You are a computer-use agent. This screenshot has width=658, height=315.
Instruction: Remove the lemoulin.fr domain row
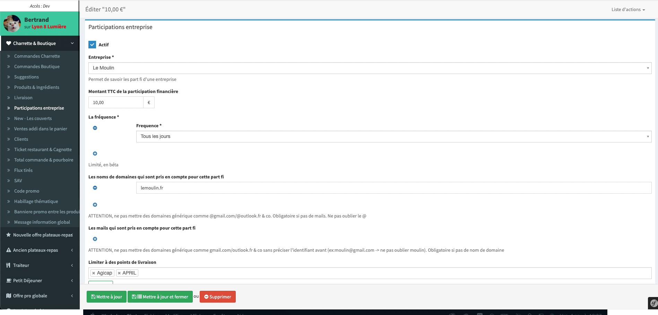click(95, 188)
